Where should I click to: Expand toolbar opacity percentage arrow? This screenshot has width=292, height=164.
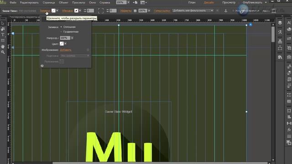click(x=149, y=10)
